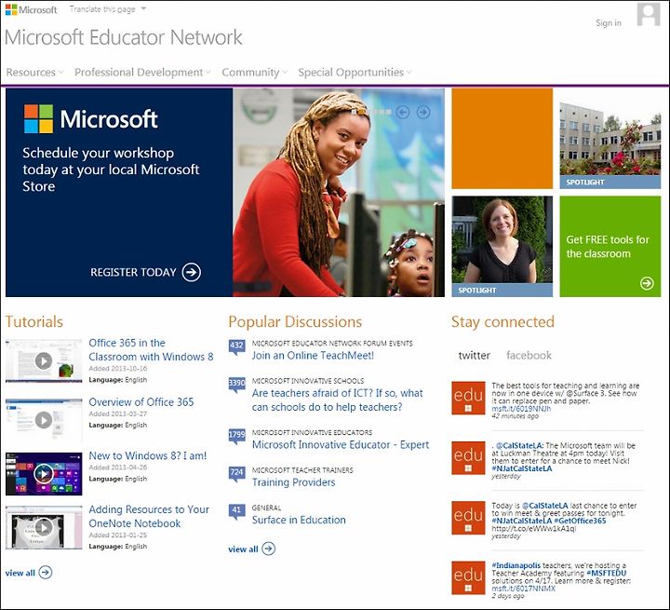Click the REGISTER TODAY text
Image resolution: width=670 pixels, height=610 pixels.
tap(133, 272)
